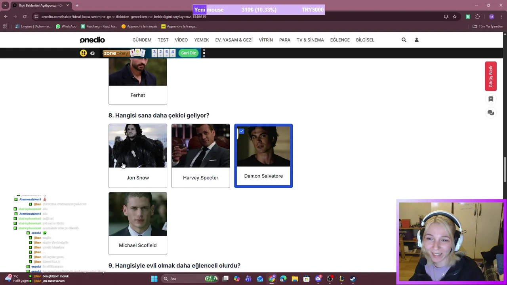507x285 pixels.
Task: Select the Ferhat answer card
Action: click(138, 81)
